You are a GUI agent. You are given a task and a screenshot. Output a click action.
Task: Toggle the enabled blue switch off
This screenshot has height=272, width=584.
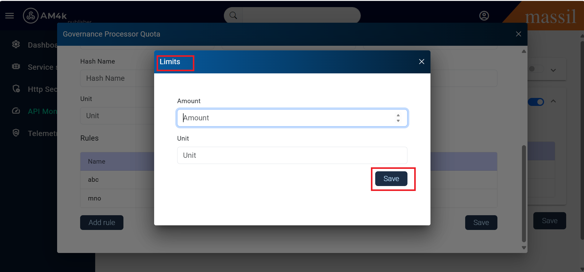[x=536, y=102]
